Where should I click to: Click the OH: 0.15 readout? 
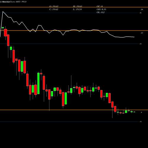pyautogui.click(x=101, y=9)
